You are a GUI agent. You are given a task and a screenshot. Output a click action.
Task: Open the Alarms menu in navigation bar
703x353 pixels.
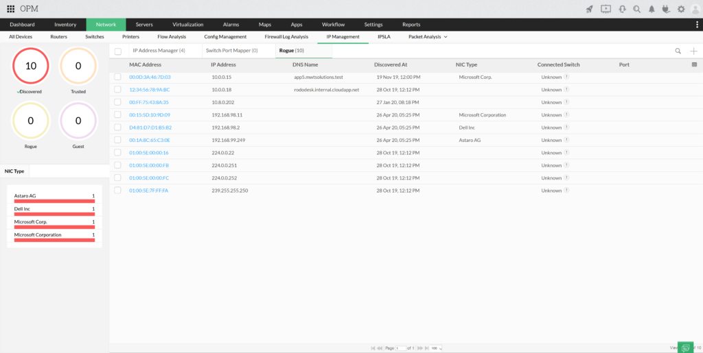231,25
